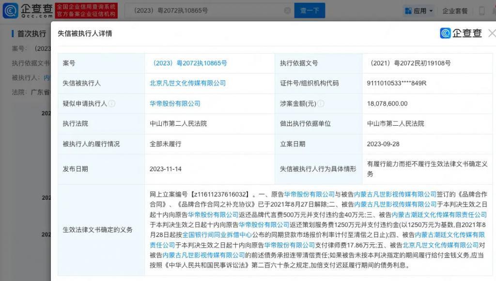The width and height of the screenshot is (496, 281).
Task: Clear the search box using the x icon
Action: click(288, 10)
